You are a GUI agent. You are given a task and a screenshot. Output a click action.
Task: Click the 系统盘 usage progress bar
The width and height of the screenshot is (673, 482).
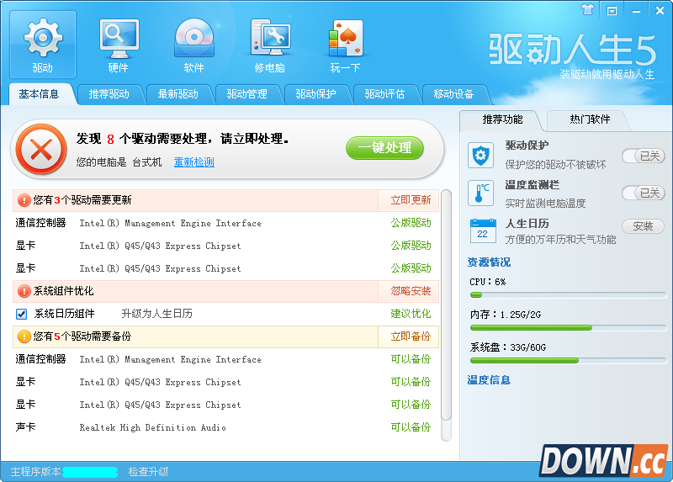point(567,360)
